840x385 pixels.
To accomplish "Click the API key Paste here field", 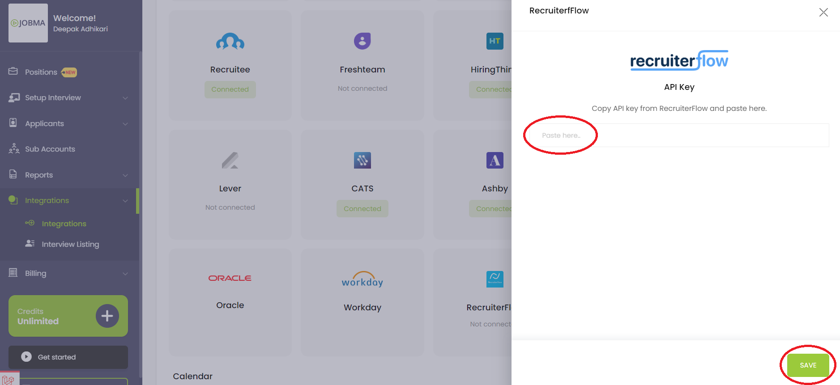I will (x=679, y=135).
